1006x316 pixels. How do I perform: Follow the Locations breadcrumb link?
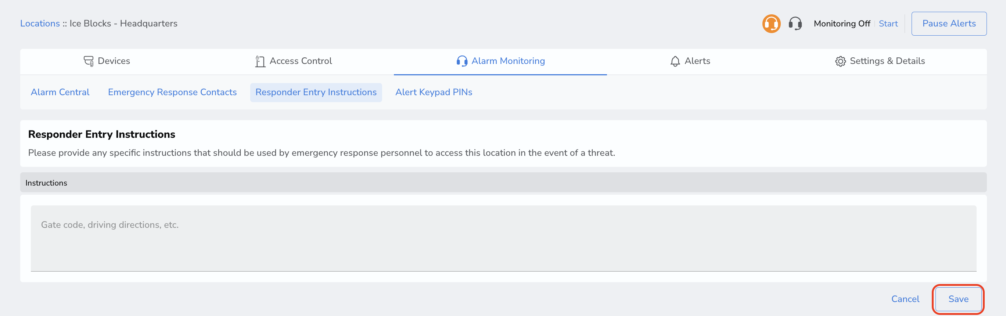point(40,24)
